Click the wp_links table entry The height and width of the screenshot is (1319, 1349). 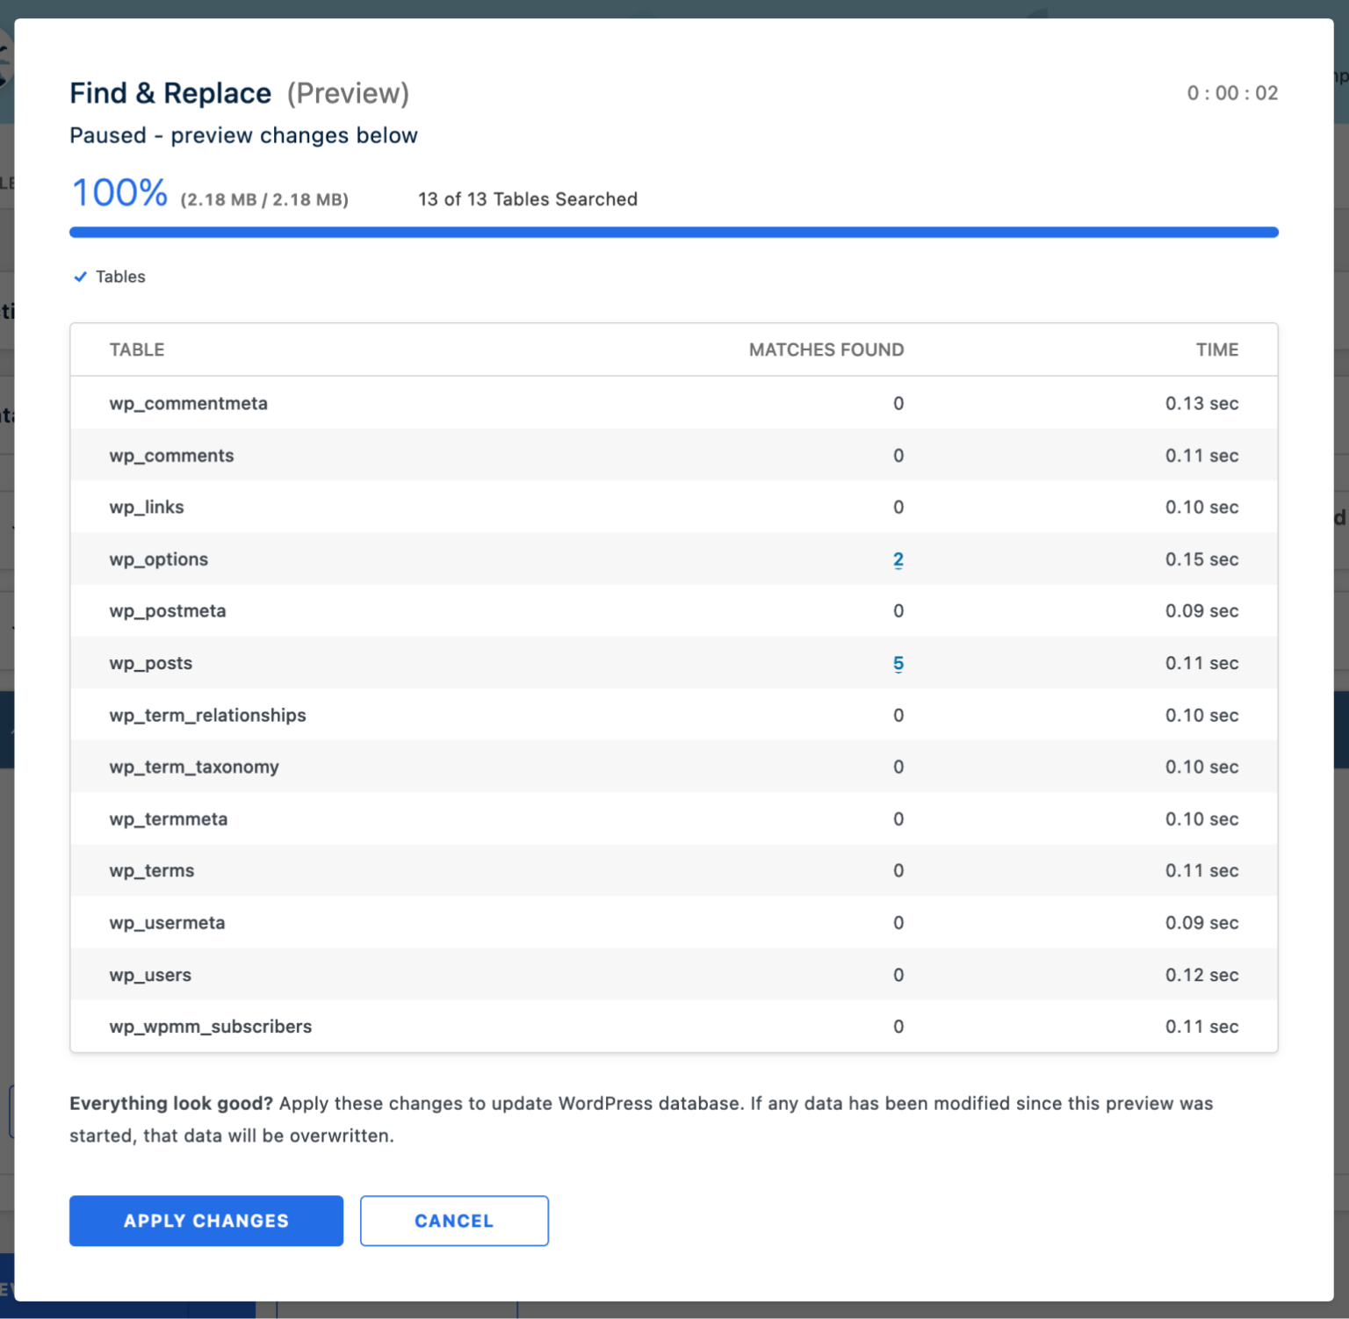pos(147,508)
